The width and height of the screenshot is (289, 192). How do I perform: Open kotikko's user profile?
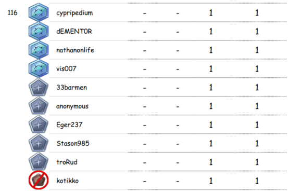point(68,181)
